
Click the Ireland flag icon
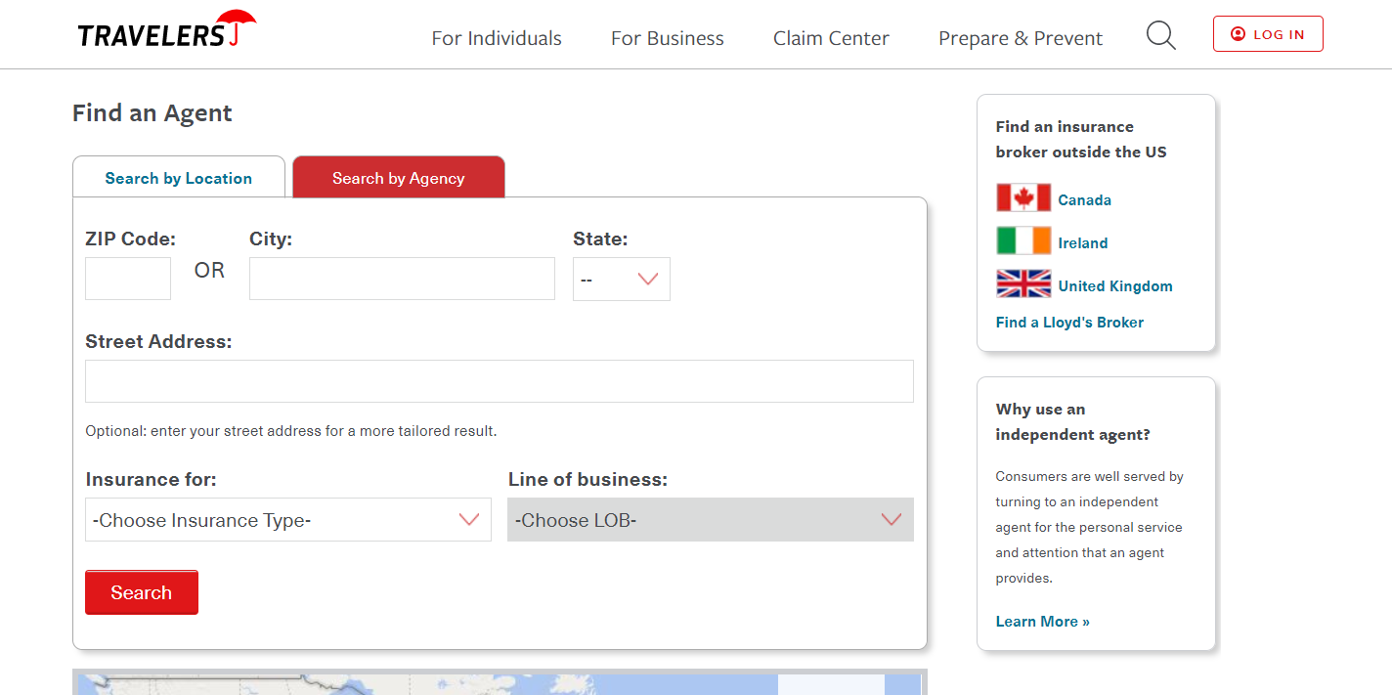1023,241
